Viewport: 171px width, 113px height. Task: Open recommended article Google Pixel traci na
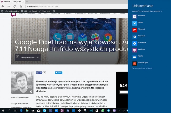tap(22, 105)
